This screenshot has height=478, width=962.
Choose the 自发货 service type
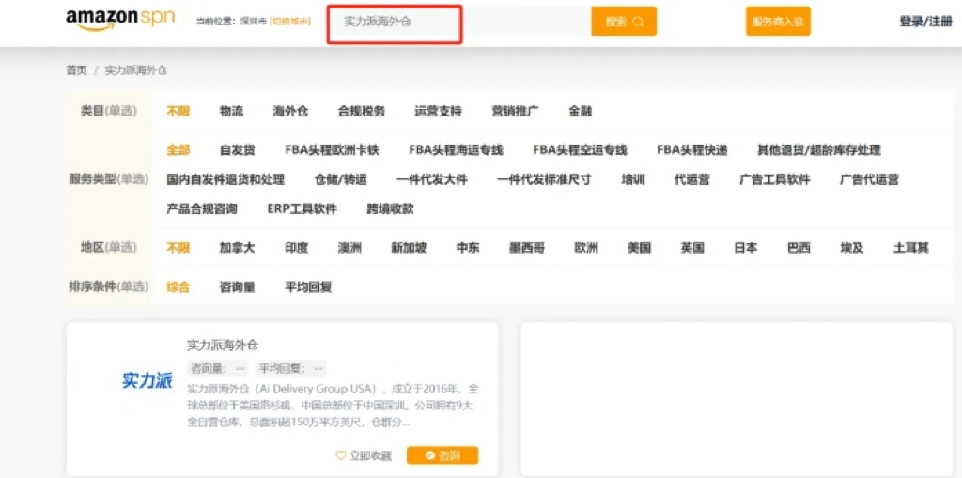click(238, 149)
